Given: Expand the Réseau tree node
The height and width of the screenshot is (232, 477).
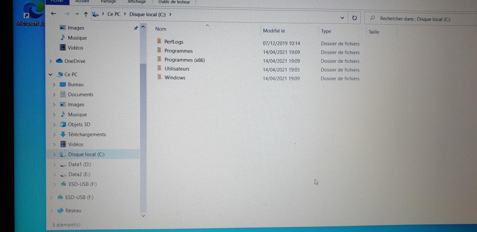Looking at the screenshot, I should (51, 211).
